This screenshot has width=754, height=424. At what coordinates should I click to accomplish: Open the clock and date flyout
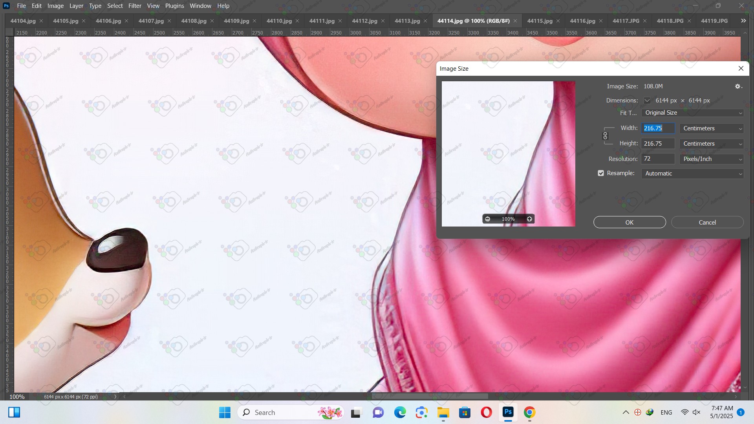[722, 412]
